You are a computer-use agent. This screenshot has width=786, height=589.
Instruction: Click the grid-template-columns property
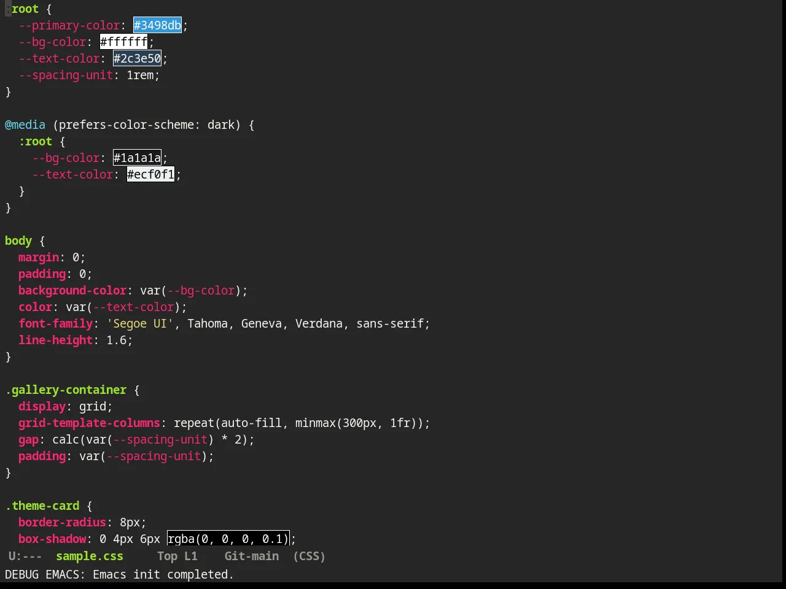[90, 423]
